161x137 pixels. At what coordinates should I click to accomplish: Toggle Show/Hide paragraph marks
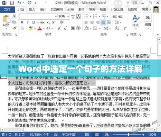tap(125, 28)
